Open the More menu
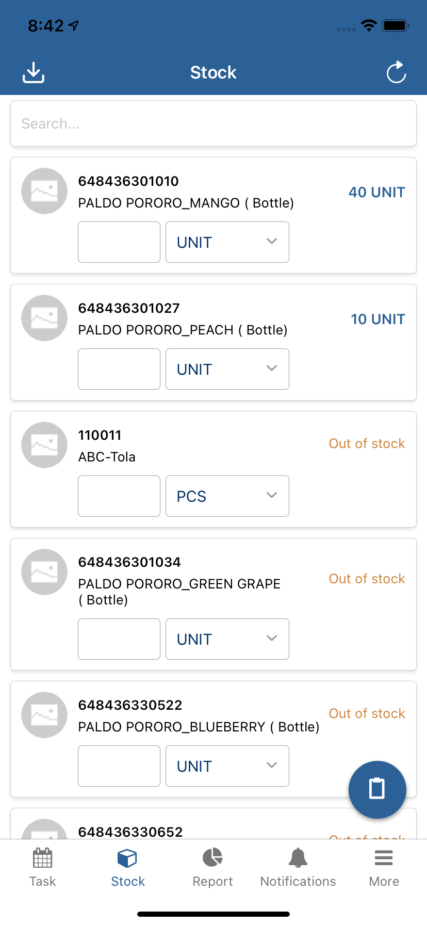427x925 pixels. [384, 868]
